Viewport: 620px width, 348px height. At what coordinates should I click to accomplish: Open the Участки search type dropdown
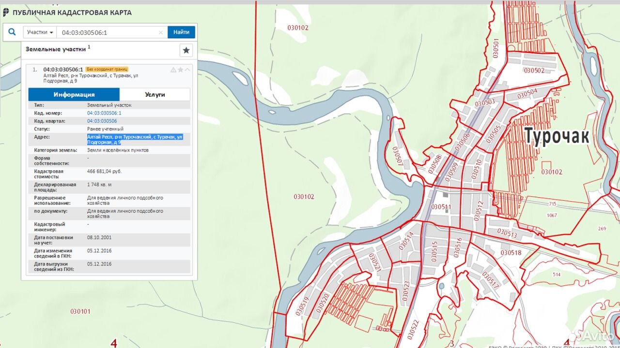(40, 32)
